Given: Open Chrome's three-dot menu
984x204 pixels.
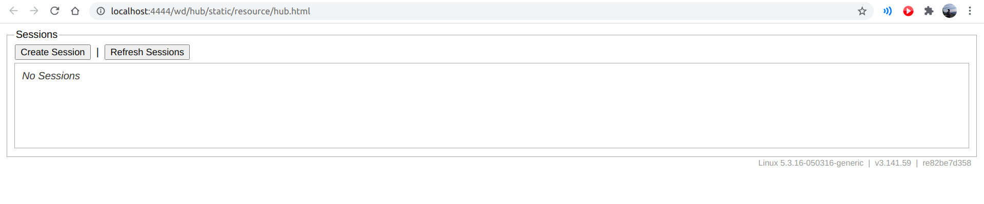Looking at the screenshot, I should tap(970, 11).
